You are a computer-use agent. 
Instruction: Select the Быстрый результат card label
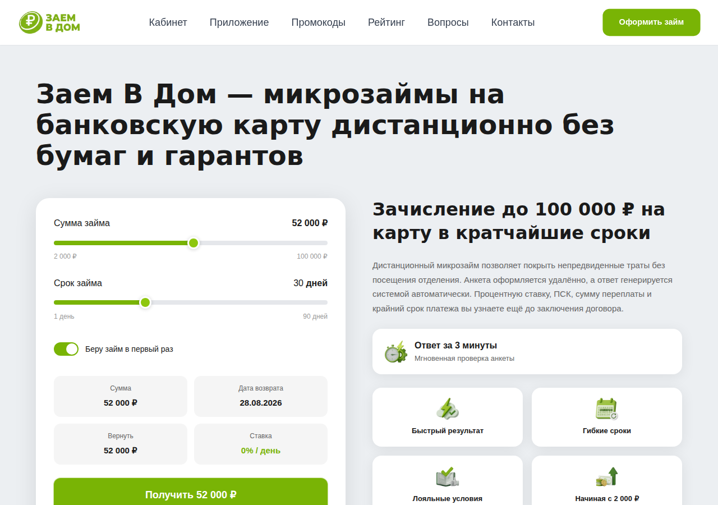448,431
